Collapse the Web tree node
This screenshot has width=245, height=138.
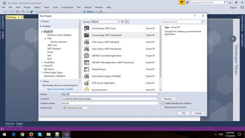pyautogui.click(x=45, y=38)
